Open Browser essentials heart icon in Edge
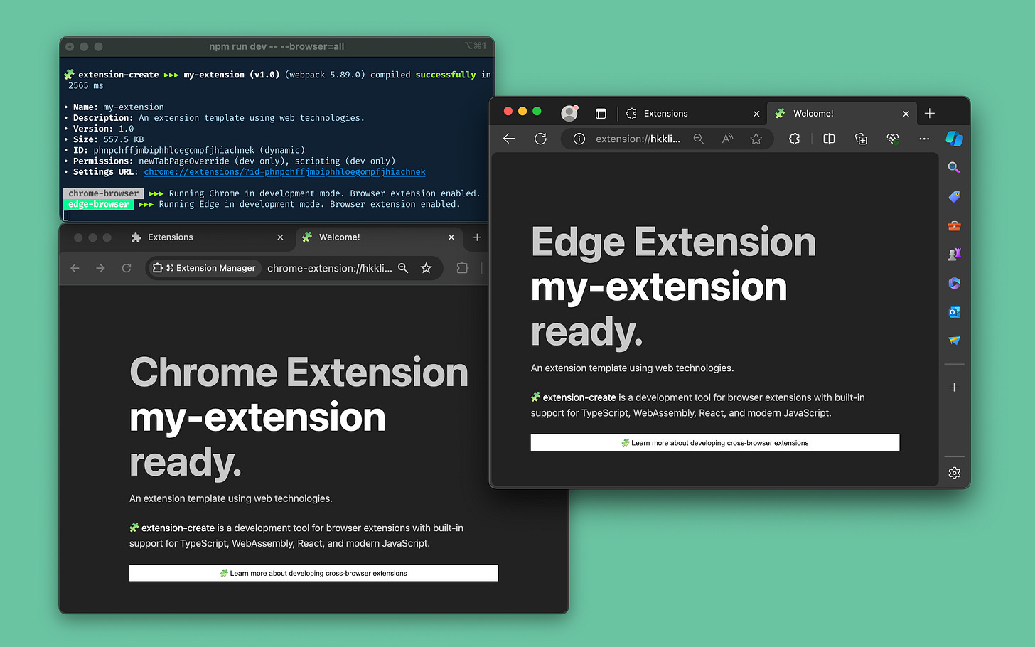1035x647 pixels. click(x=892, y=139)
